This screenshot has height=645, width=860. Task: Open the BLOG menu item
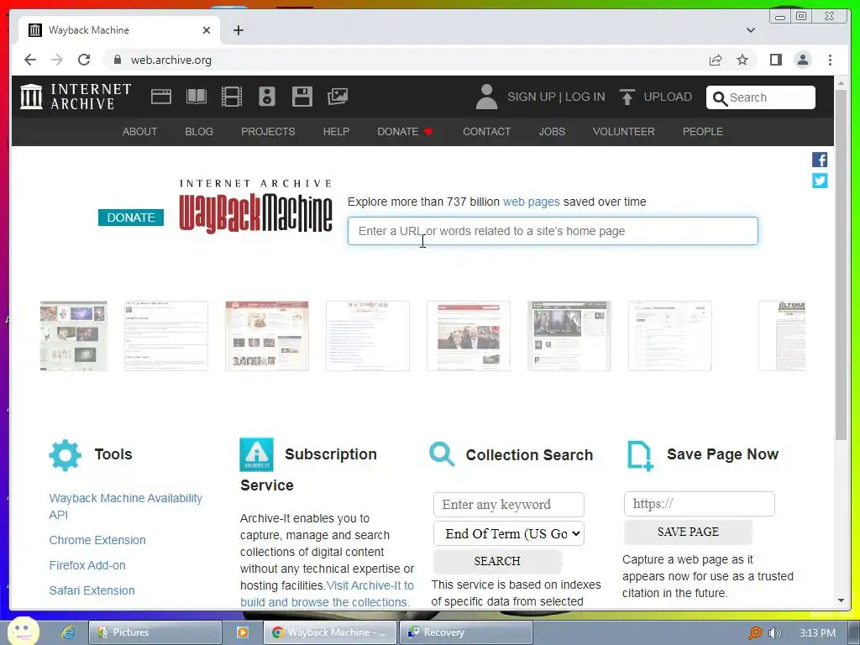198,132
